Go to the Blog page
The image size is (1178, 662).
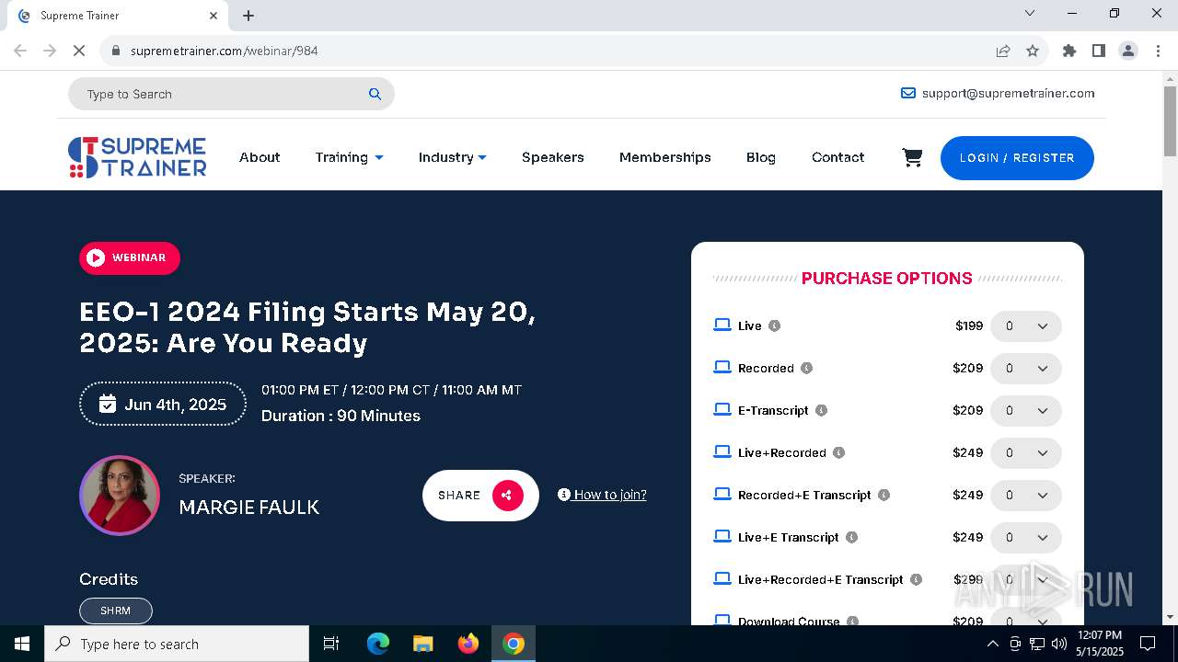(761, 157)
